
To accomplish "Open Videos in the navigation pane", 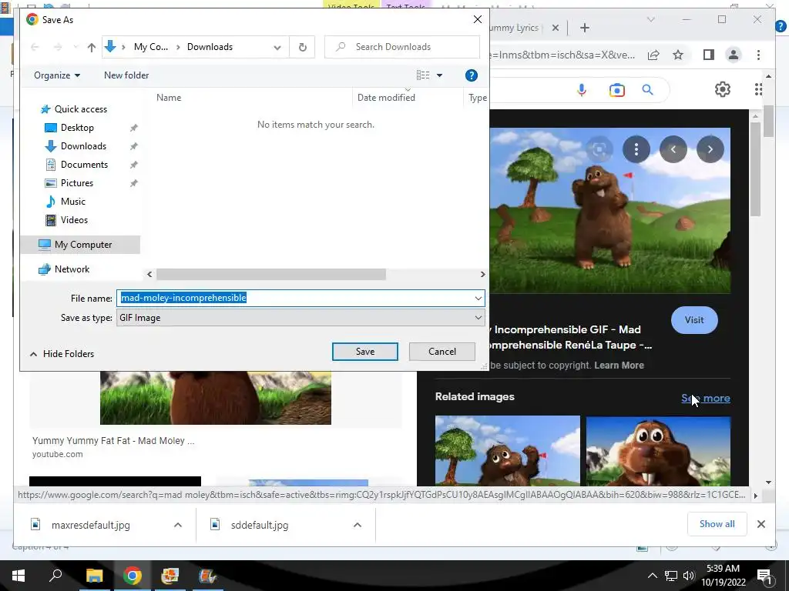I will click(x=74, y=219).
